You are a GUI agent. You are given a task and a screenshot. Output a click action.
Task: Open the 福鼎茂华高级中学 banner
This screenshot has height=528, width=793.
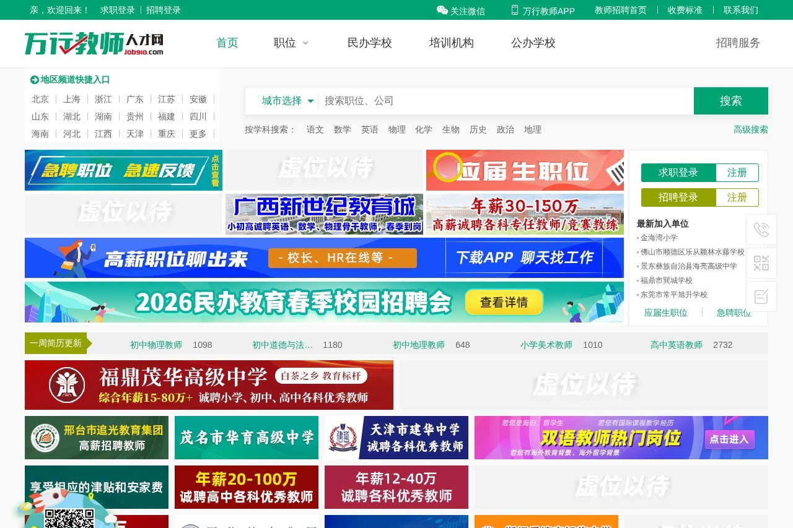(209, 385)
